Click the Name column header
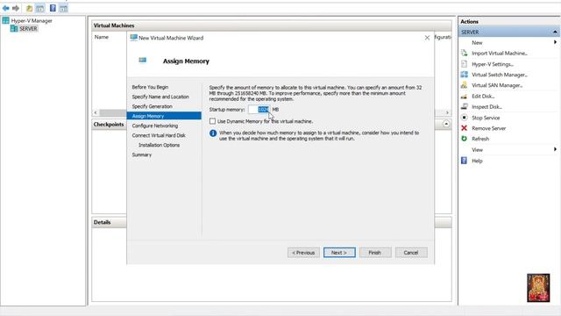 102,37
